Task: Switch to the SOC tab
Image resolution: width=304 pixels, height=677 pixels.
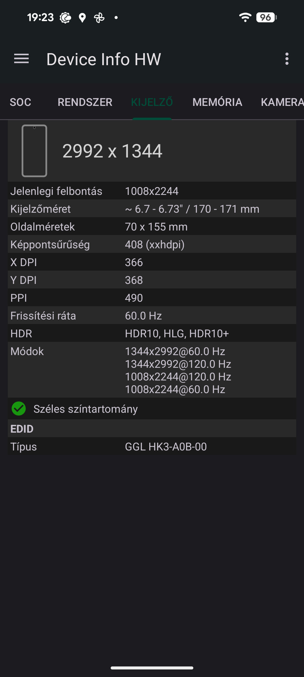Action: 20,102
